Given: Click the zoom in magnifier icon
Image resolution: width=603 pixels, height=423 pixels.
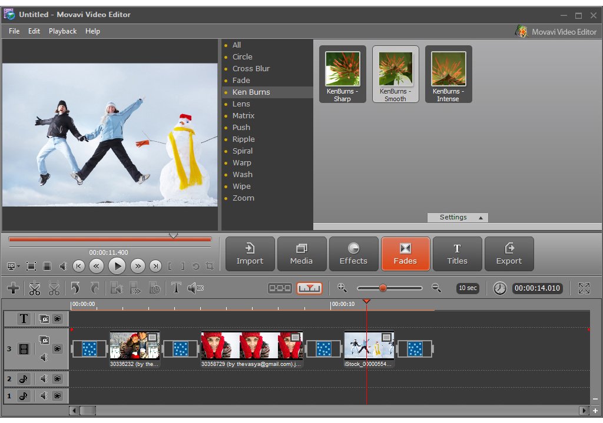Looking at the screenshot, I should [342, 288].
